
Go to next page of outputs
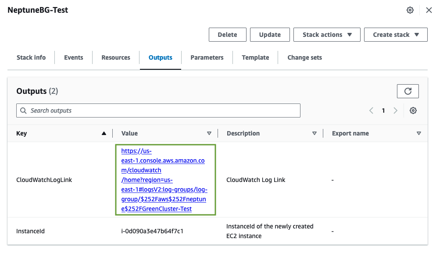395,110
